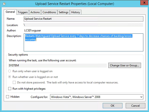Go to the Conditions tab
Image resolution: width=149 pixels, height=112 pixels.
(49, 12)
